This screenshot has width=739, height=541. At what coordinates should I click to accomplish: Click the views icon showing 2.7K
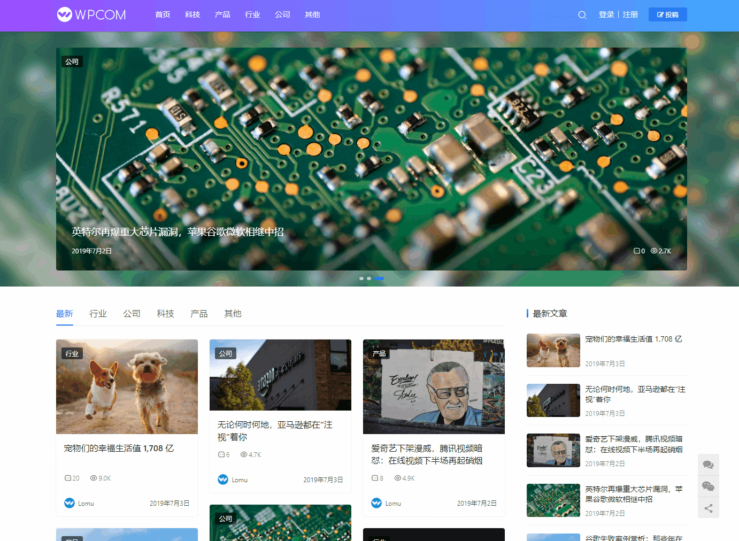pos(653,250)
